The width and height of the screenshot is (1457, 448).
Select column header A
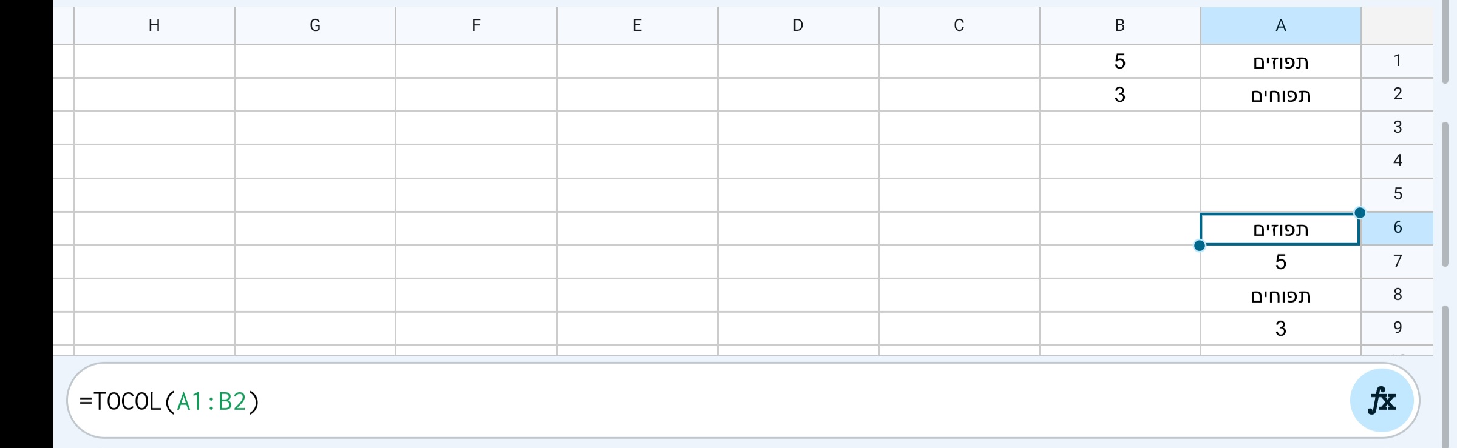click(1280, 25)
